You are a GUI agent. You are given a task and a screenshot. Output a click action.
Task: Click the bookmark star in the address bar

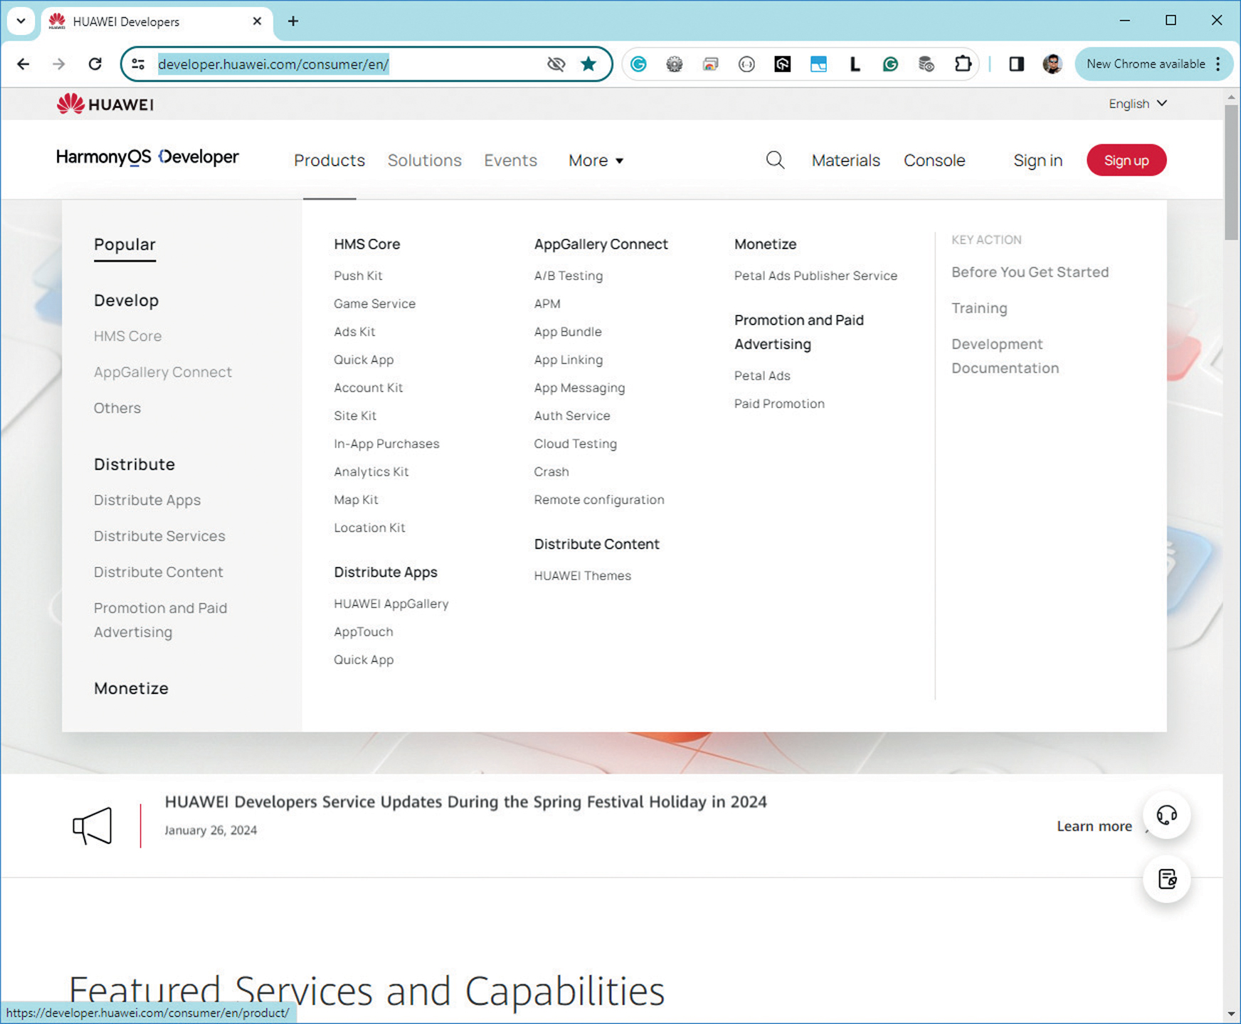tap(588, 64)
